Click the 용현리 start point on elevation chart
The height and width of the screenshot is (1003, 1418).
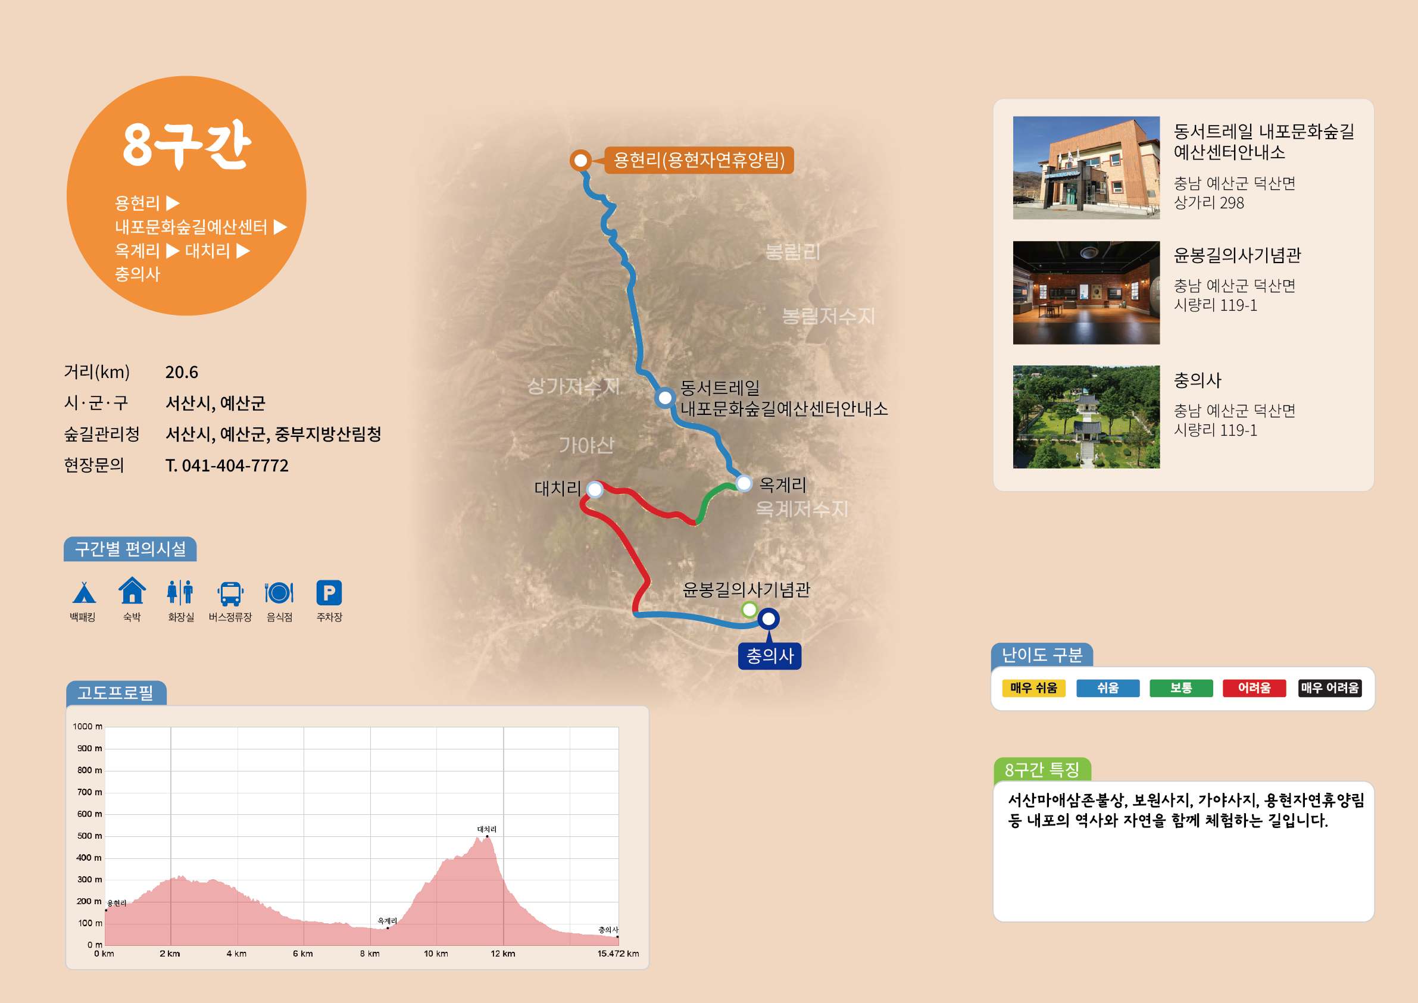[106, 910]
